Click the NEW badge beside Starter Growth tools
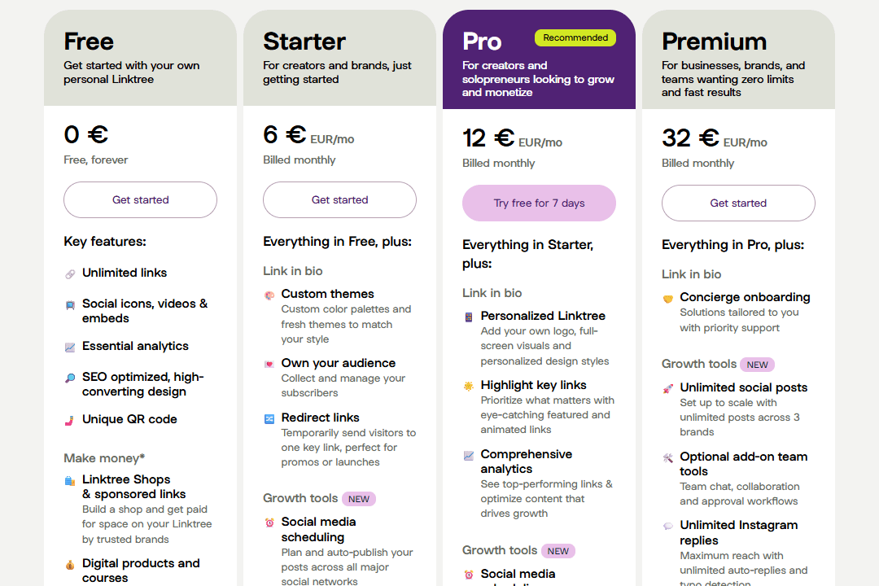The height and width of the screenshot is (586, 879). [358, 498]
